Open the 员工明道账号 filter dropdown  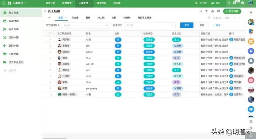(x=86, y=25)
